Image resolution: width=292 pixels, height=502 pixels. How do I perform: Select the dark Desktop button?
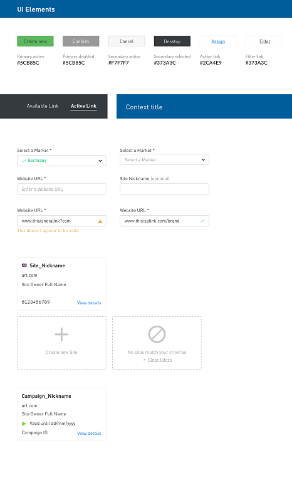pyautogui.click(x=172, y=41)
